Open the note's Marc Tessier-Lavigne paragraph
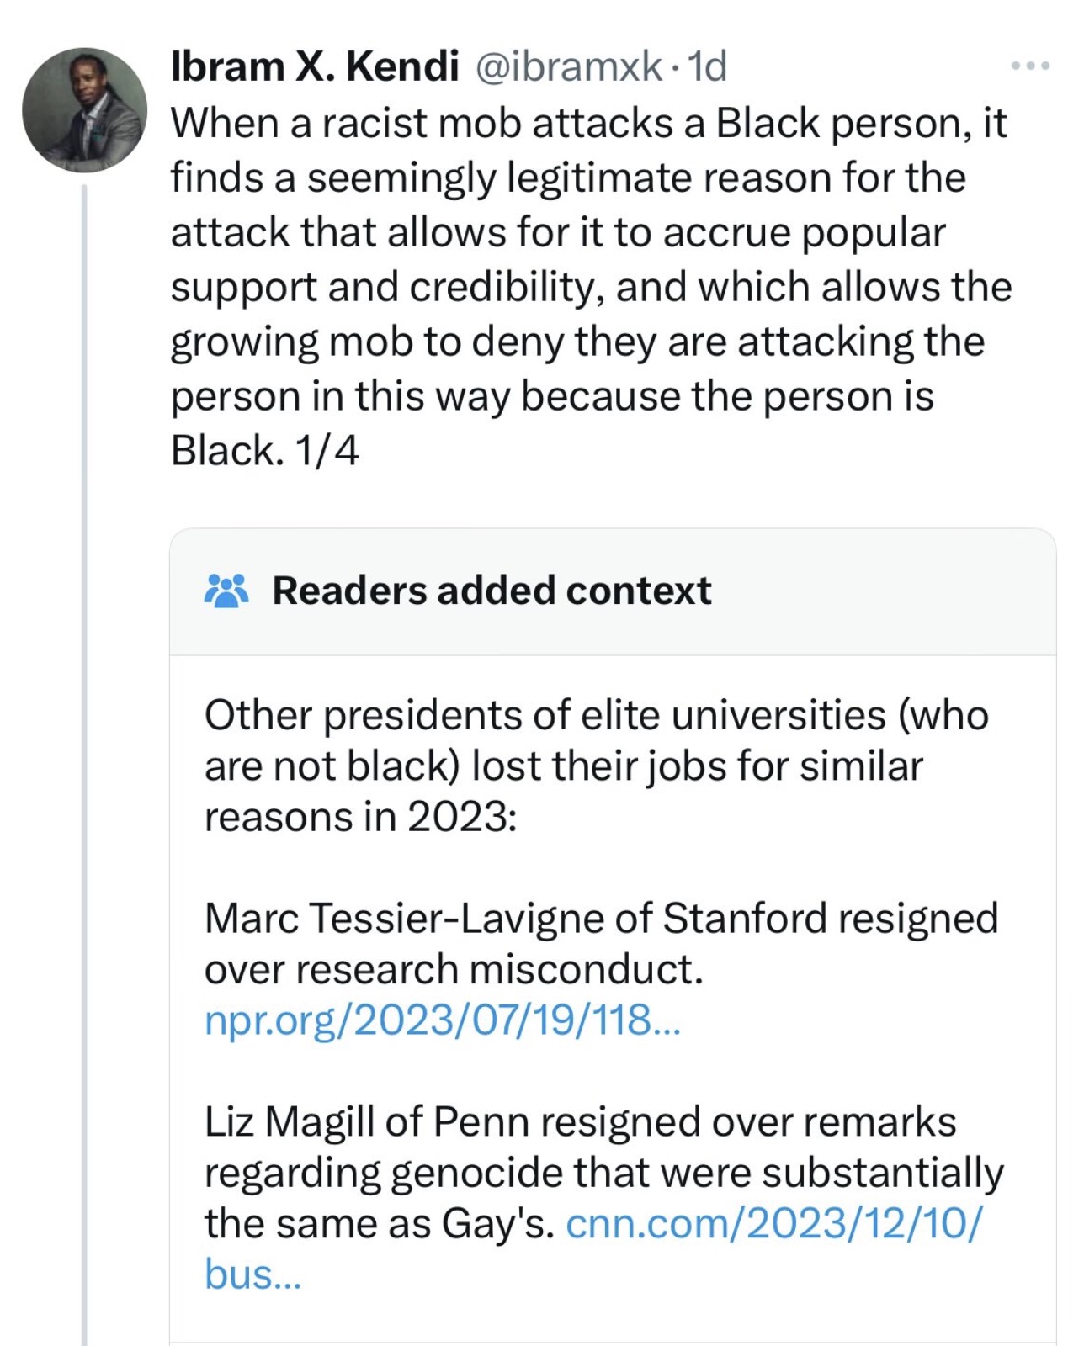This screenshot has height=1346, width=1084. coord(601,969)
